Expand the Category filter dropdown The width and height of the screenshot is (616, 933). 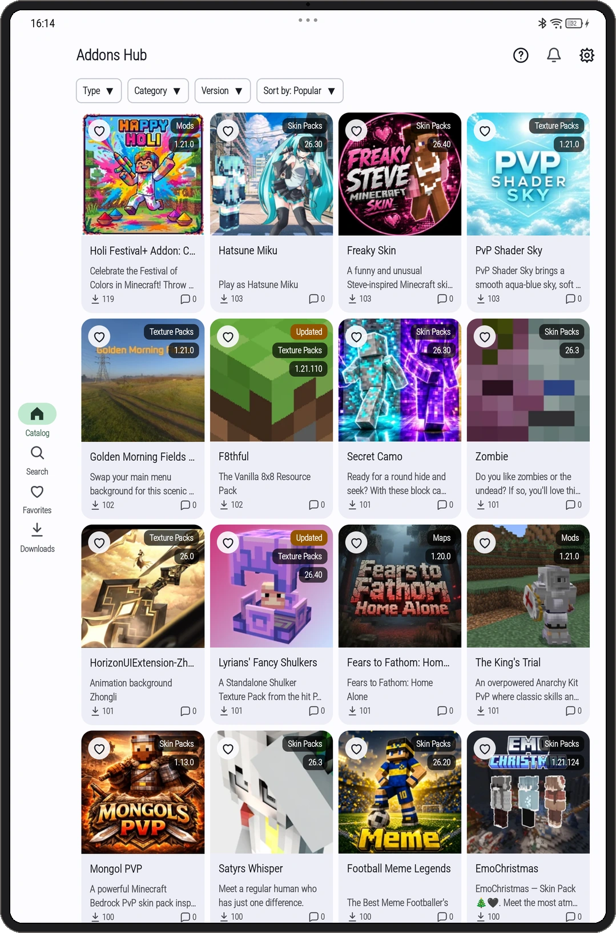[x=158, y=91]
